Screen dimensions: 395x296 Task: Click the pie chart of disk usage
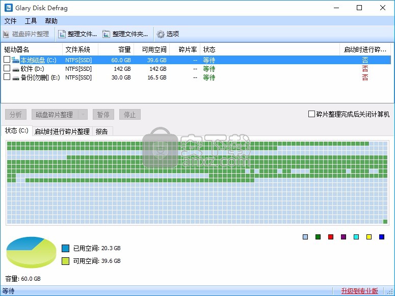tap(31, 252)
